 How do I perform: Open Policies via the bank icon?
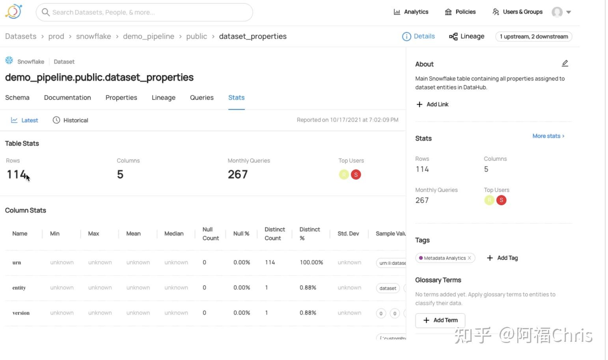pos(448,12)
